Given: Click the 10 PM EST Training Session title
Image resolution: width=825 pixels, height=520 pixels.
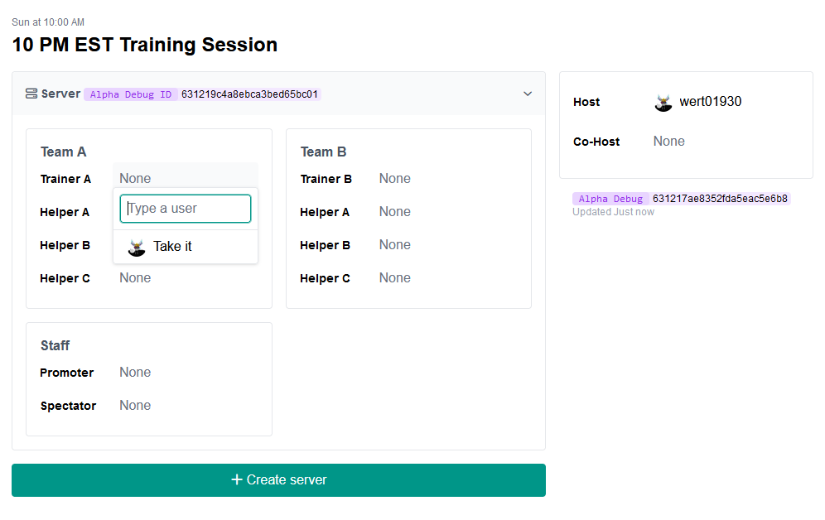Looking at the screenshot, I should tap(144, 45).
